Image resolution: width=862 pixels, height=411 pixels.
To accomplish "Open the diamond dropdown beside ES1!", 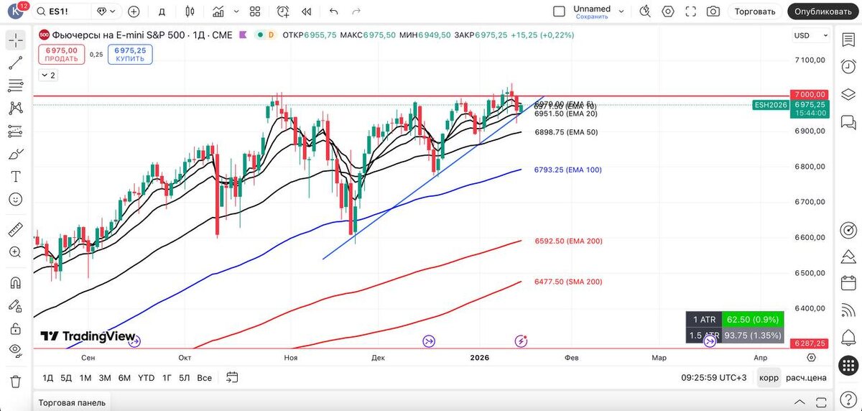I will (106, 11).
